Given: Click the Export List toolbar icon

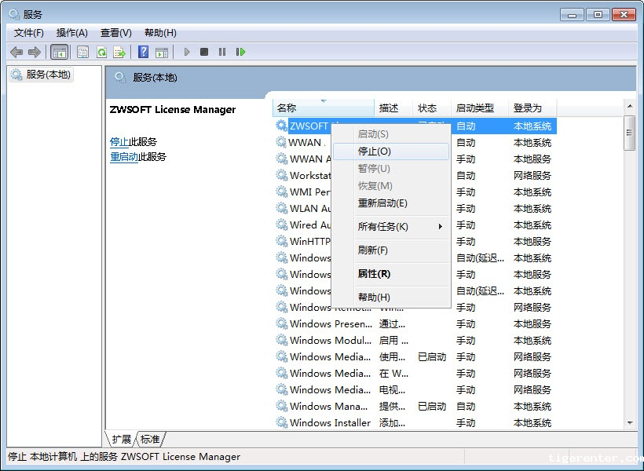Looking at the screenshot, I should click(x=119, y=52).
